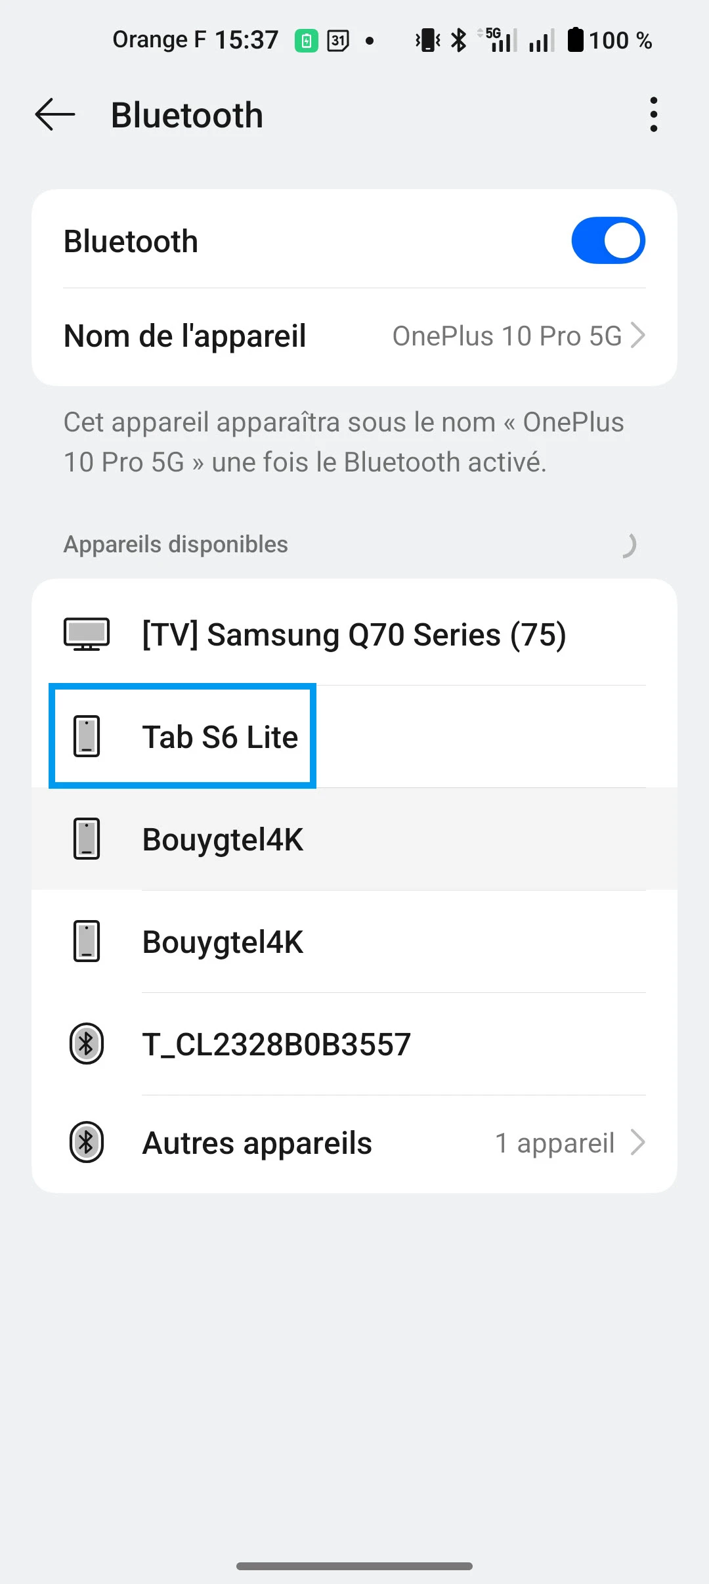Open the Nom de l'appareil chevron
Screen dimensions: 709x1584
[x=637, y=336]
